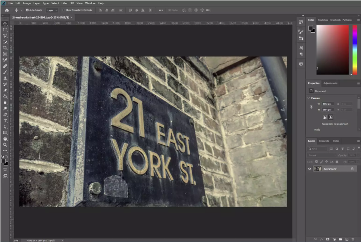Image resolution: width=361 pixels, height=242 pixels.
Task: Select the Zoom tool
Action: 5,145
